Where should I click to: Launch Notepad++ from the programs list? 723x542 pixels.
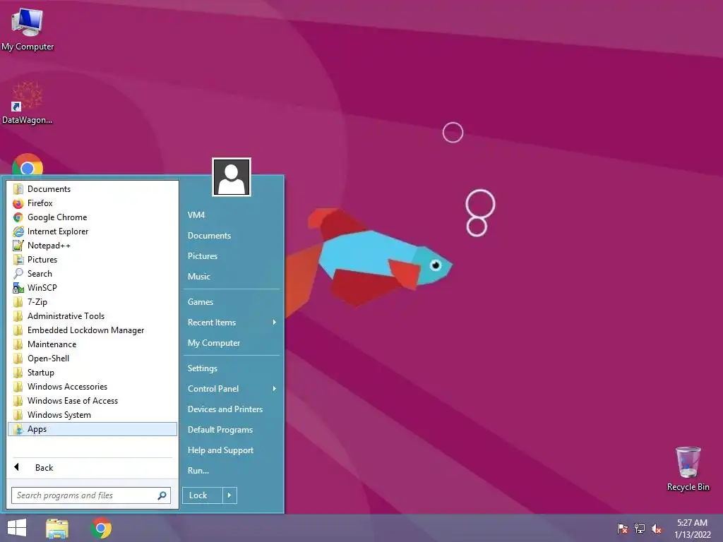point(92,246)
